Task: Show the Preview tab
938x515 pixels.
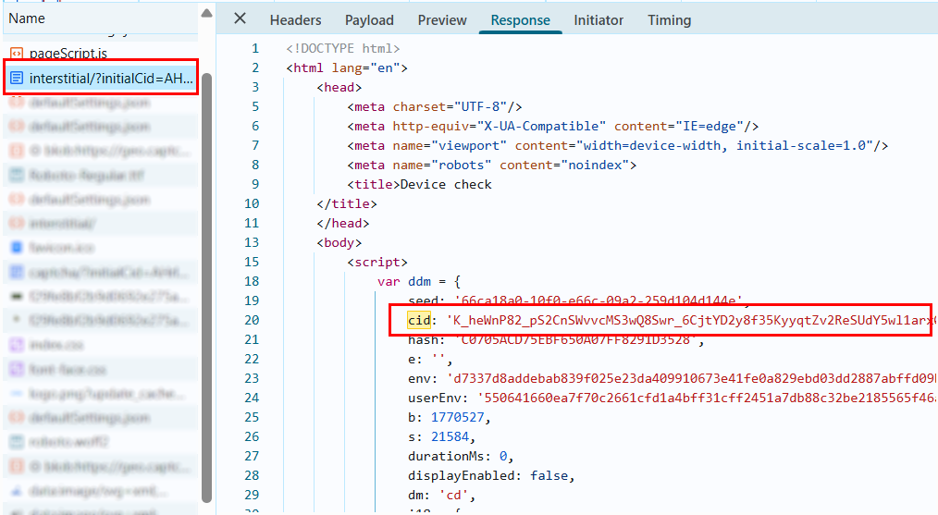Action: pyautogui.click(x=442, y=20)
